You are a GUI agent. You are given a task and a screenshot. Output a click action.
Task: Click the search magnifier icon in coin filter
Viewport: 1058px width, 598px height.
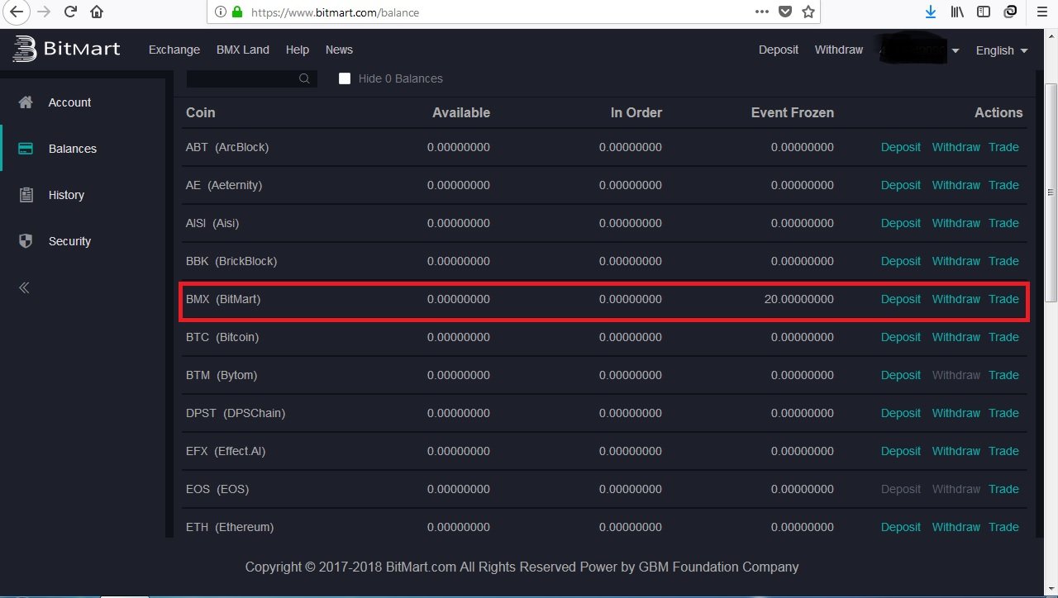[x=304, y=78]
